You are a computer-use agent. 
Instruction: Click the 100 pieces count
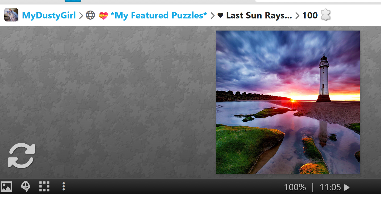pyautogui.click(x=310, y=15)
